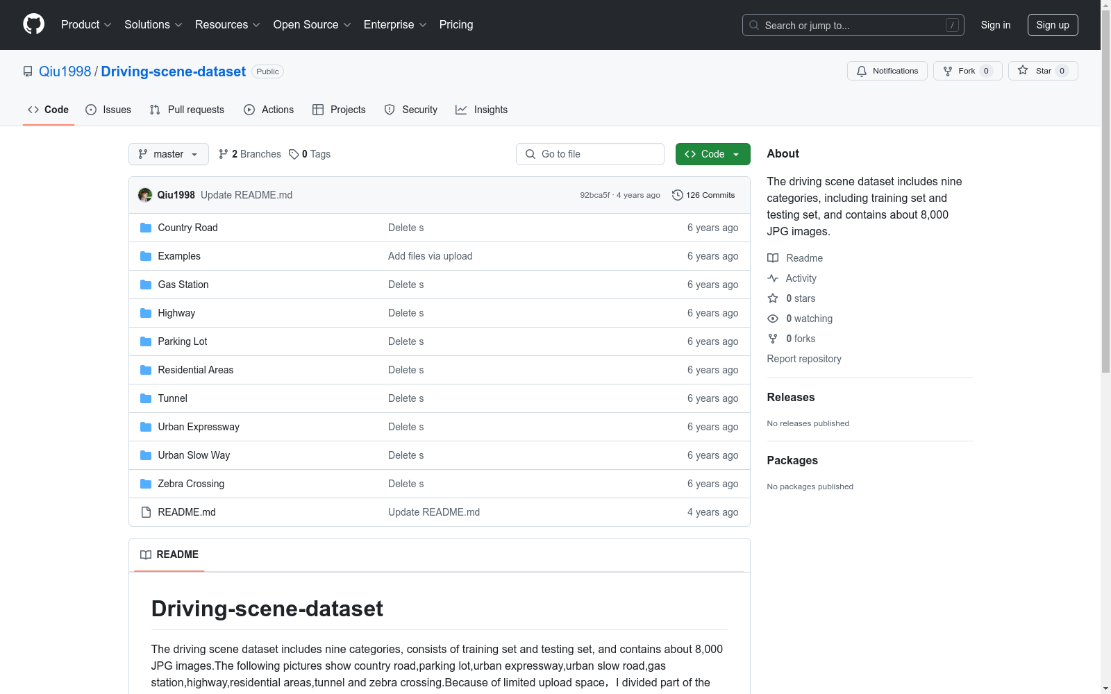Open commit history clock icon
This screenshot has width=1111, height=694.
coord(677,195)
